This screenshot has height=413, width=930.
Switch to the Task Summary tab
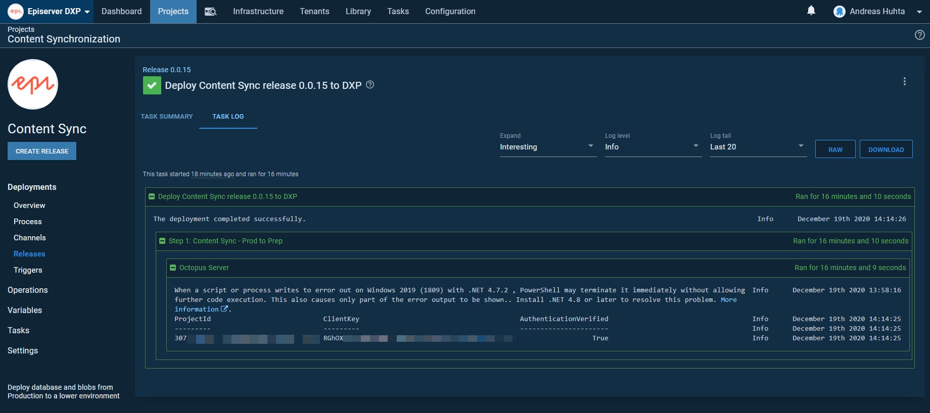(x=167, y=117)
